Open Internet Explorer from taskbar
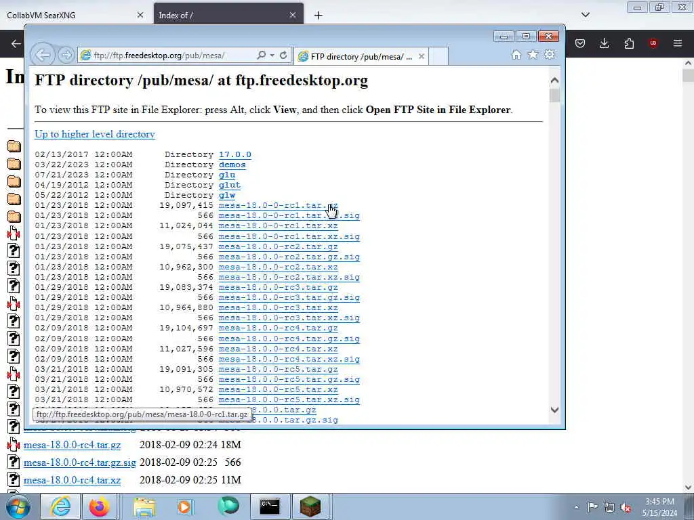694x520 pixels. click(x=60, y=506)
